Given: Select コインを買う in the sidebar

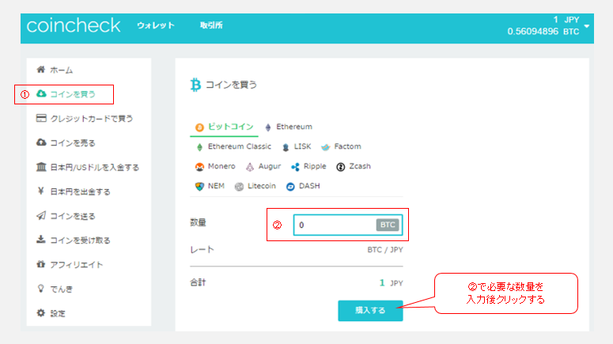Looking at the screenshot, I should coord(73,94).
